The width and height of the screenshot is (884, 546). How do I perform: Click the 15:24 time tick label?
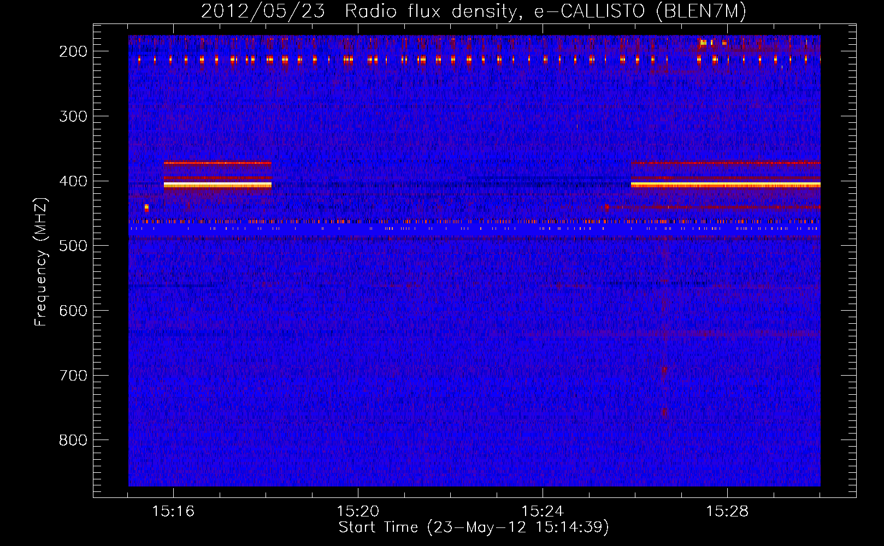[543, 512]
